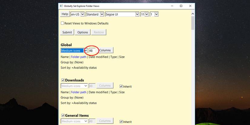Screen dimensions: 250x125
Task: Click the grayed Restore button
Action: [99, 32]
